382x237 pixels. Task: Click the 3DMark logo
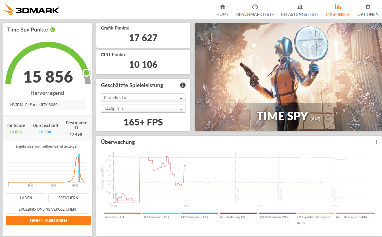point(31,9)
